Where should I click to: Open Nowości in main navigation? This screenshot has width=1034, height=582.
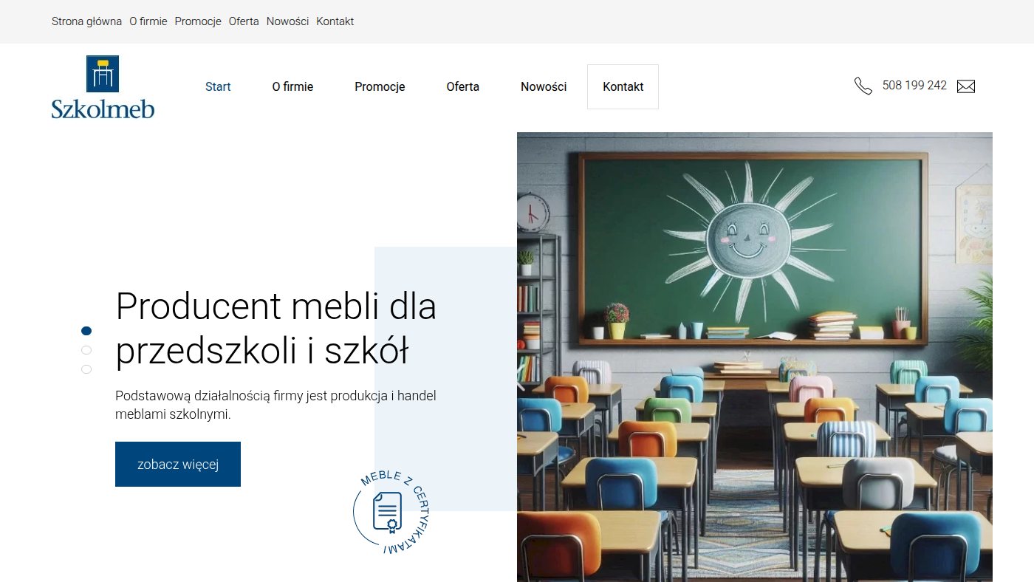(x=544, y=86)
